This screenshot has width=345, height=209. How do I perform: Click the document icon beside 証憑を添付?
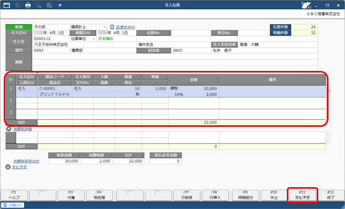pyautogui.click(x=112, y=27)
